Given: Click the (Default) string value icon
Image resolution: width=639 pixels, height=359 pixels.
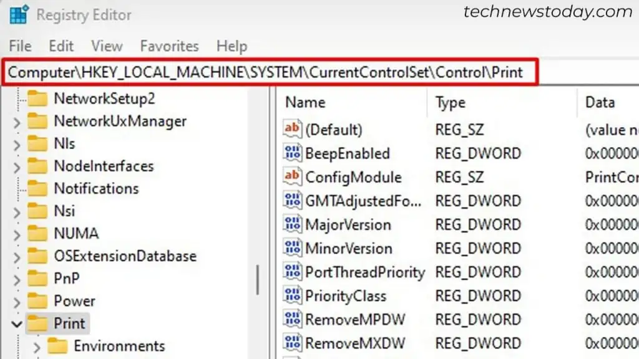Looking at the screenshot, I should coord(293,129).
